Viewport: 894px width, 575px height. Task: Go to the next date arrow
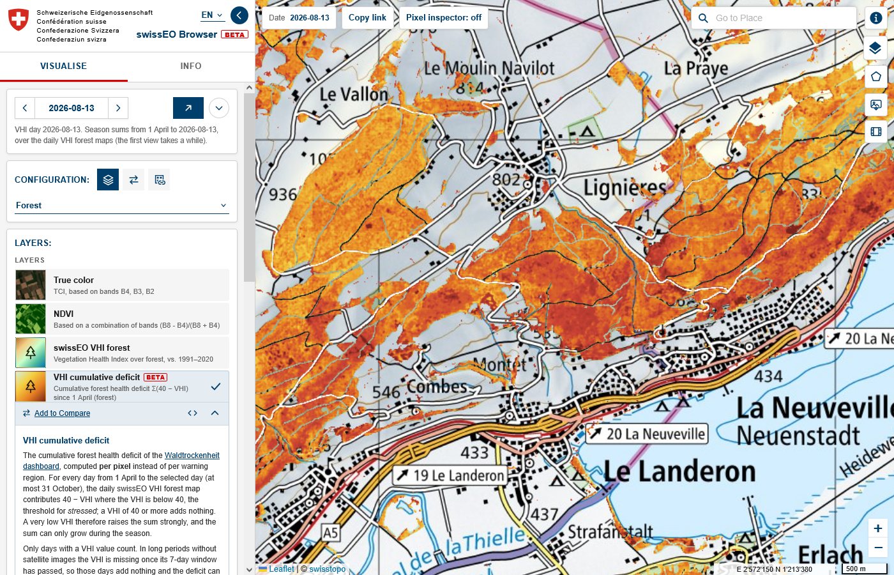pos(118,108)
